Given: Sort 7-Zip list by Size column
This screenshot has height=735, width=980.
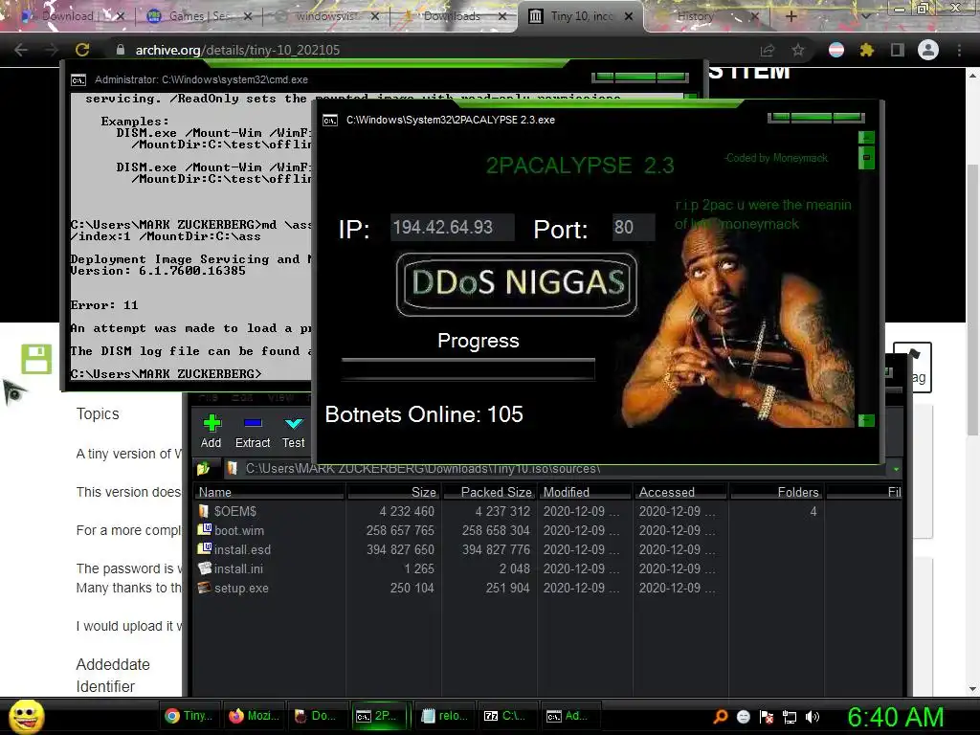Looking at the screenshot, I should pos(393,493).
